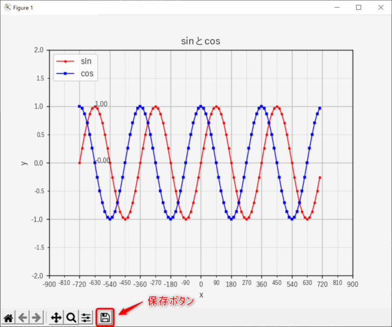Click the Home reset view icon
This screenshot has width=392, height=327.
coord(9,318)
